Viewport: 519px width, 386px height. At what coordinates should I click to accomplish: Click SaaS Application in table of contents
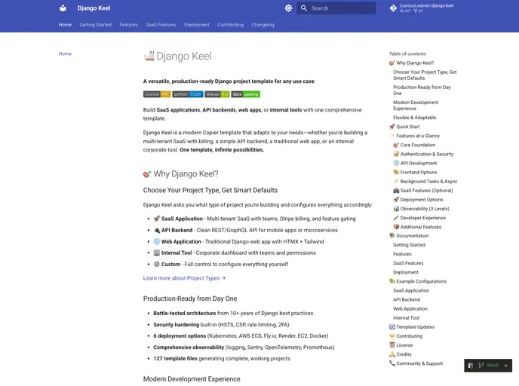(411, 290)
